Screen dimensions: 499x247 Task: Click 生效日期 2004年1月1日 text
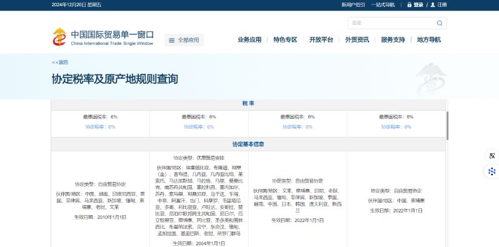199,243
